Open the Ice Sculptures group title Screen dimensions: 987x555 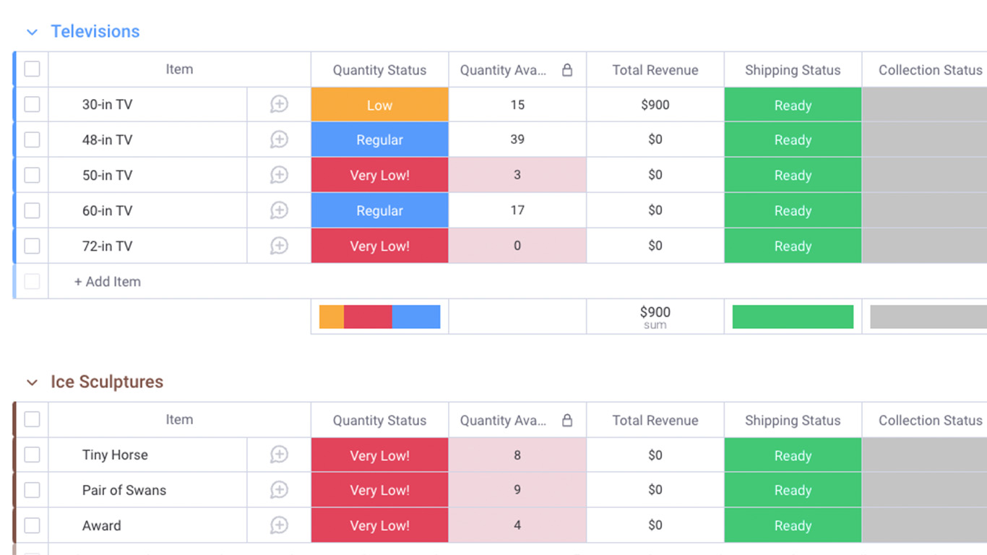107,382
